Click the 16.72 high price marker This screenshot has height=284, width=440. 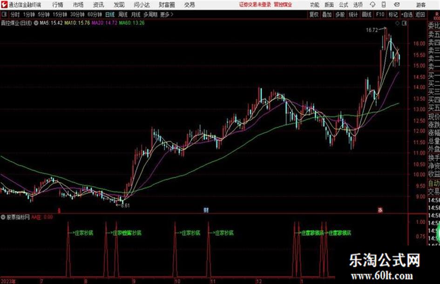click(372, 30)
